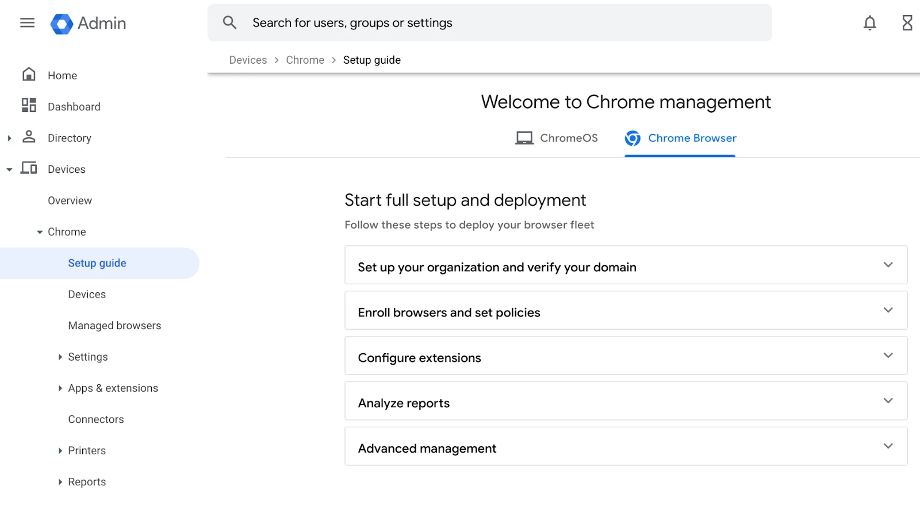Expand Set up your organization chevron

click(888, 265)
